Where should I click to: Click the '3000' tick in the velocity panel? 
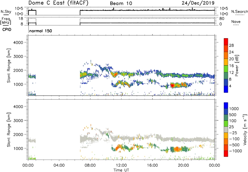click(x=18, y=120)
